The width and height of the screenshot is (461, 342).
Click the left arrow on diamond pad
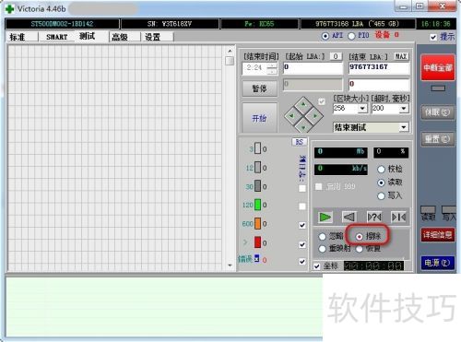291,116
